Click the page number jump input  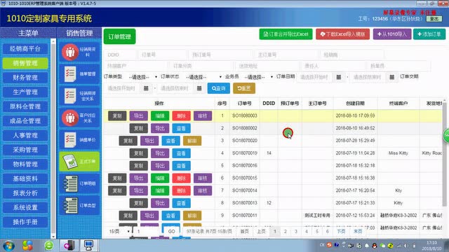coord(147,232)
